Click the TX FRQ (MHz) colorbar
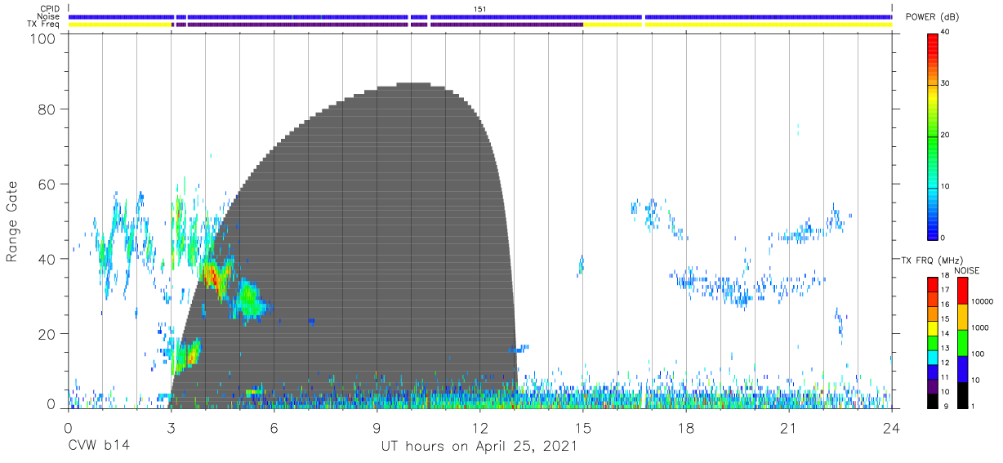 coord(932,342)
